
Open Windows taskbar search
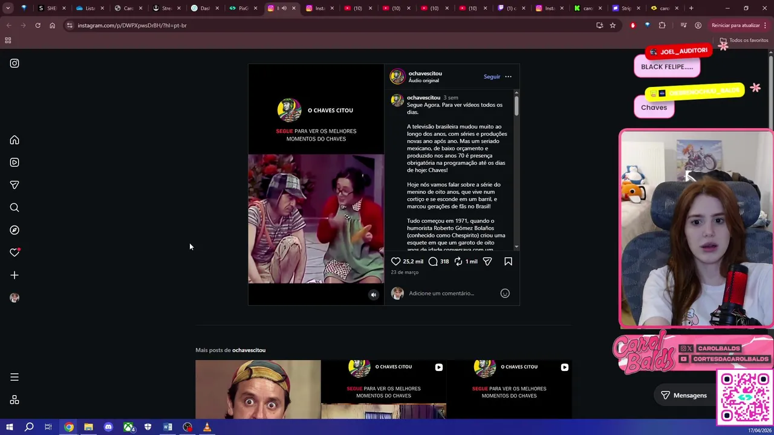pos(29,427)
